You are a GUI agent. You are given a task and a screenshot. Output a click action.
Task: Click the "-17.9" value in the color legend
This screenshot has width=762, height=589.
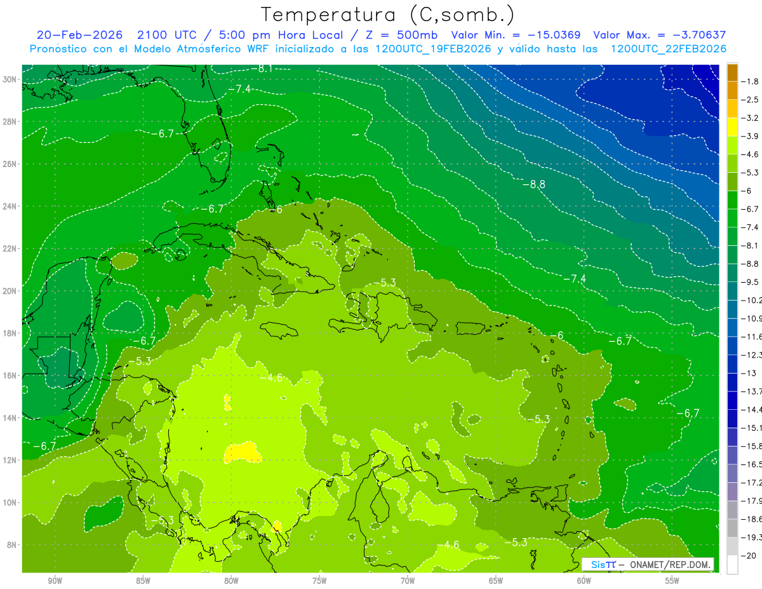(x=752, y=501)
